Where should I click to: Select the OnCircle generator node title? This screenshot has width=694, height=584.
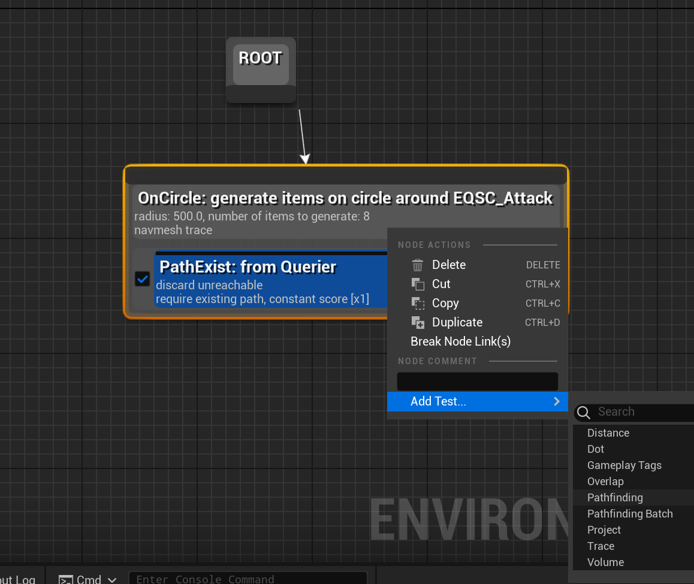(345, 198)
